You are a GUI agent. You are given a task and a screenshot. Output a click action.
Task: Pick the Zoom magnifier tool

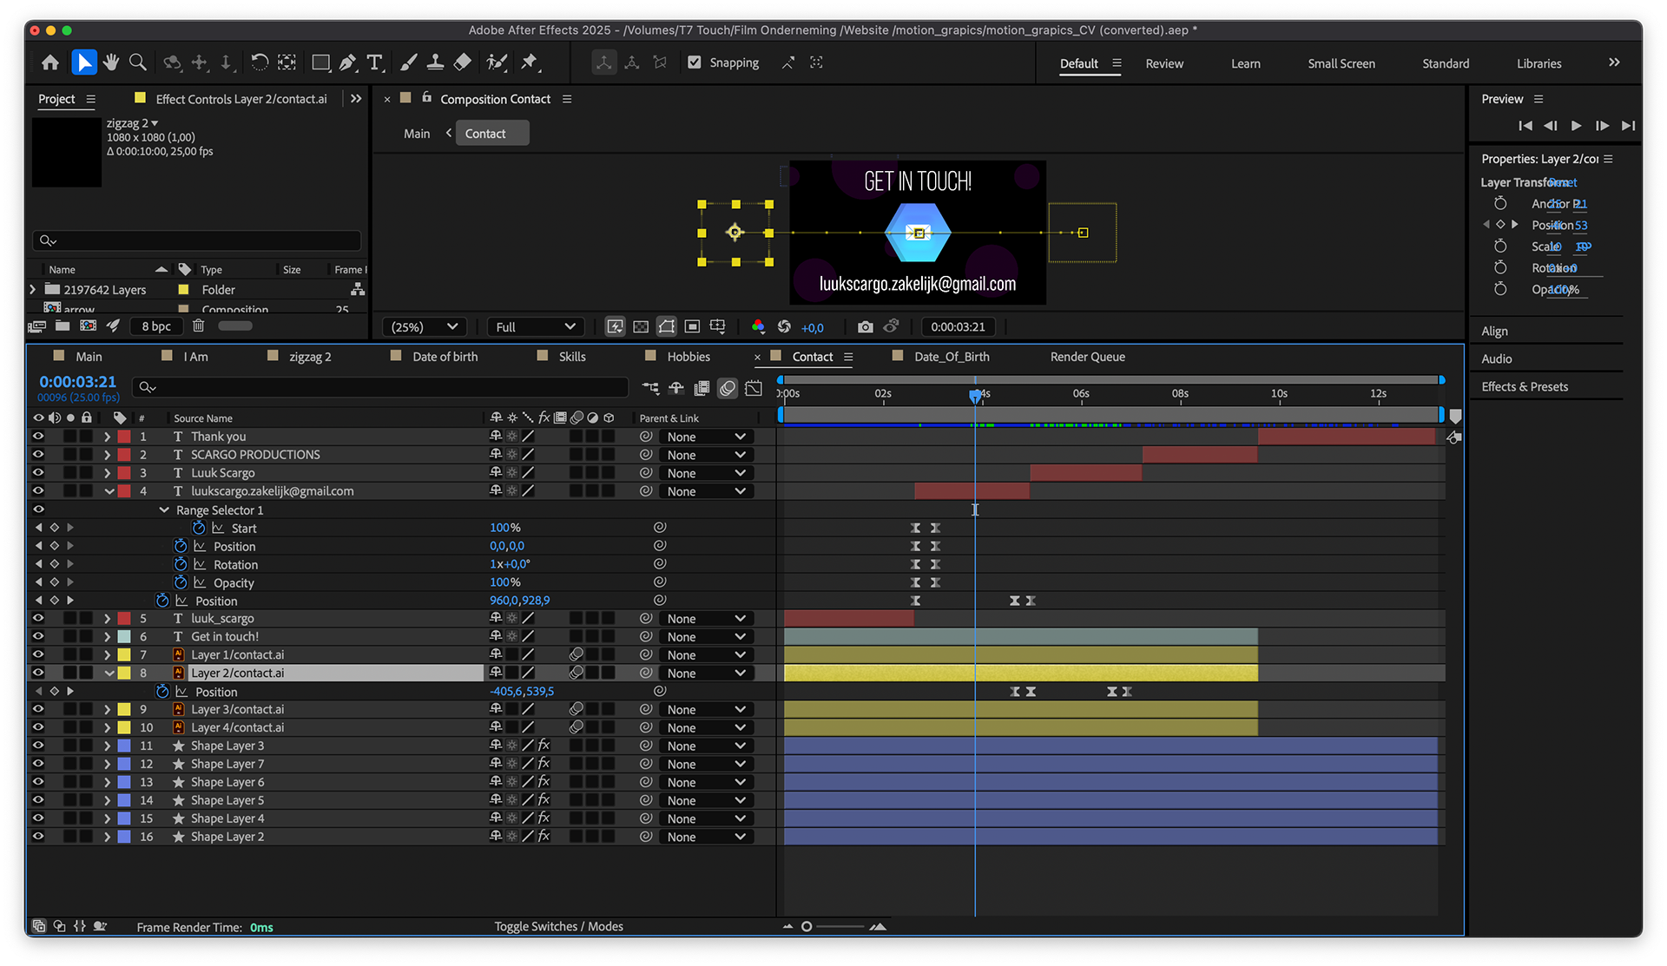137,62
